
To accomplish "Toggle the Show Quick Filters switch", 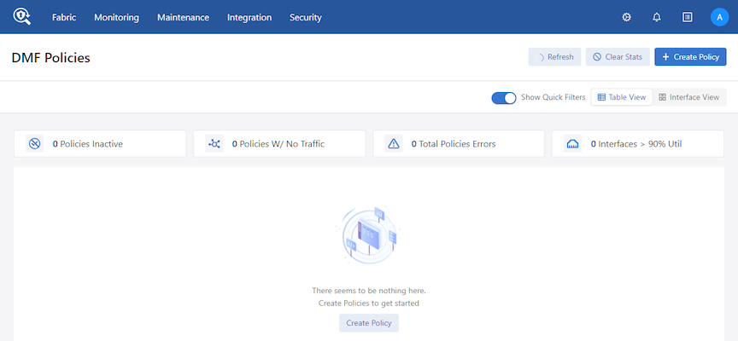I will pos(504,98).
